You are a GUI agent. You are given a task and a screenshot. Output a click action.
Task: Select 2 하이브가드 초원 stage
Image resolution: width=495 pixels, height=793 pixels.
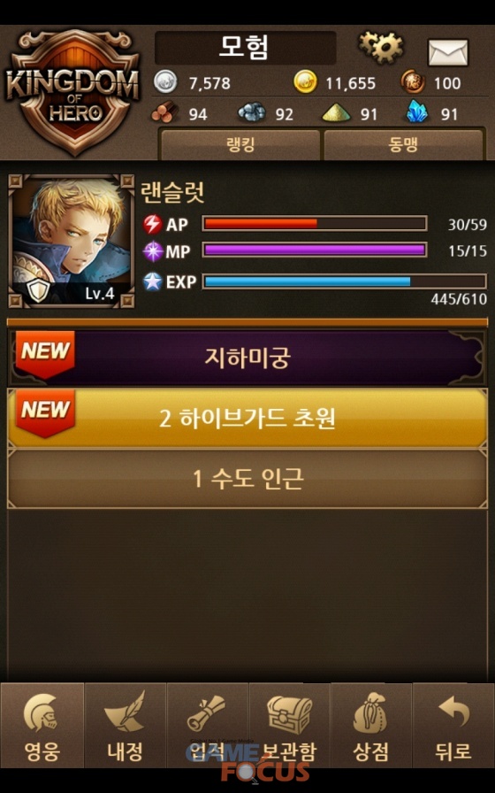coord(247,419)
